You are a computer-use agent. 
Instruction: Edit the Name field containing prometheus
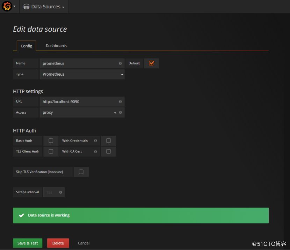coord(82,63)
